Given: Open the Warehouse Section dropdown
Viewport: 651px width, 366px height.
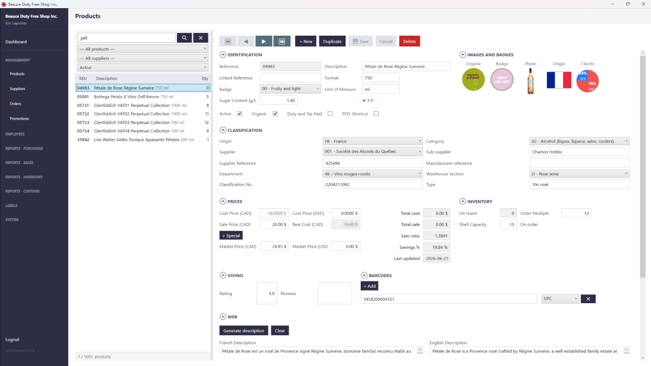Looking at the screenshot, I should 579,174.
